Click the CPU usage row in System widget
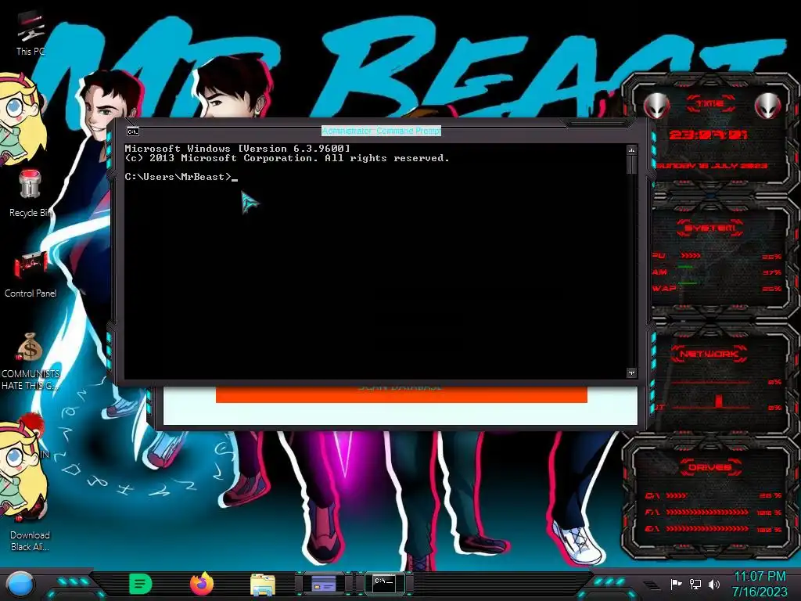Image resolution: width=801 pixels, height=601 pixels. click(717, 256)
